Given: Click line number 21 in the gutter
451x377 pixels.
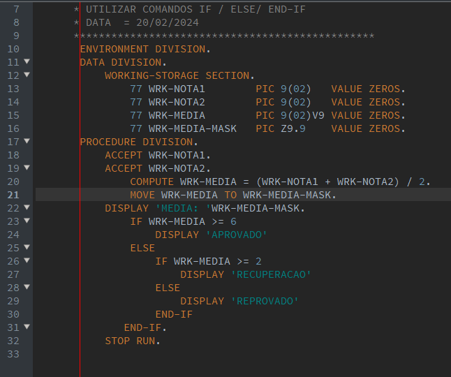Looking at the screenshot, I should [x=13, y=195].
